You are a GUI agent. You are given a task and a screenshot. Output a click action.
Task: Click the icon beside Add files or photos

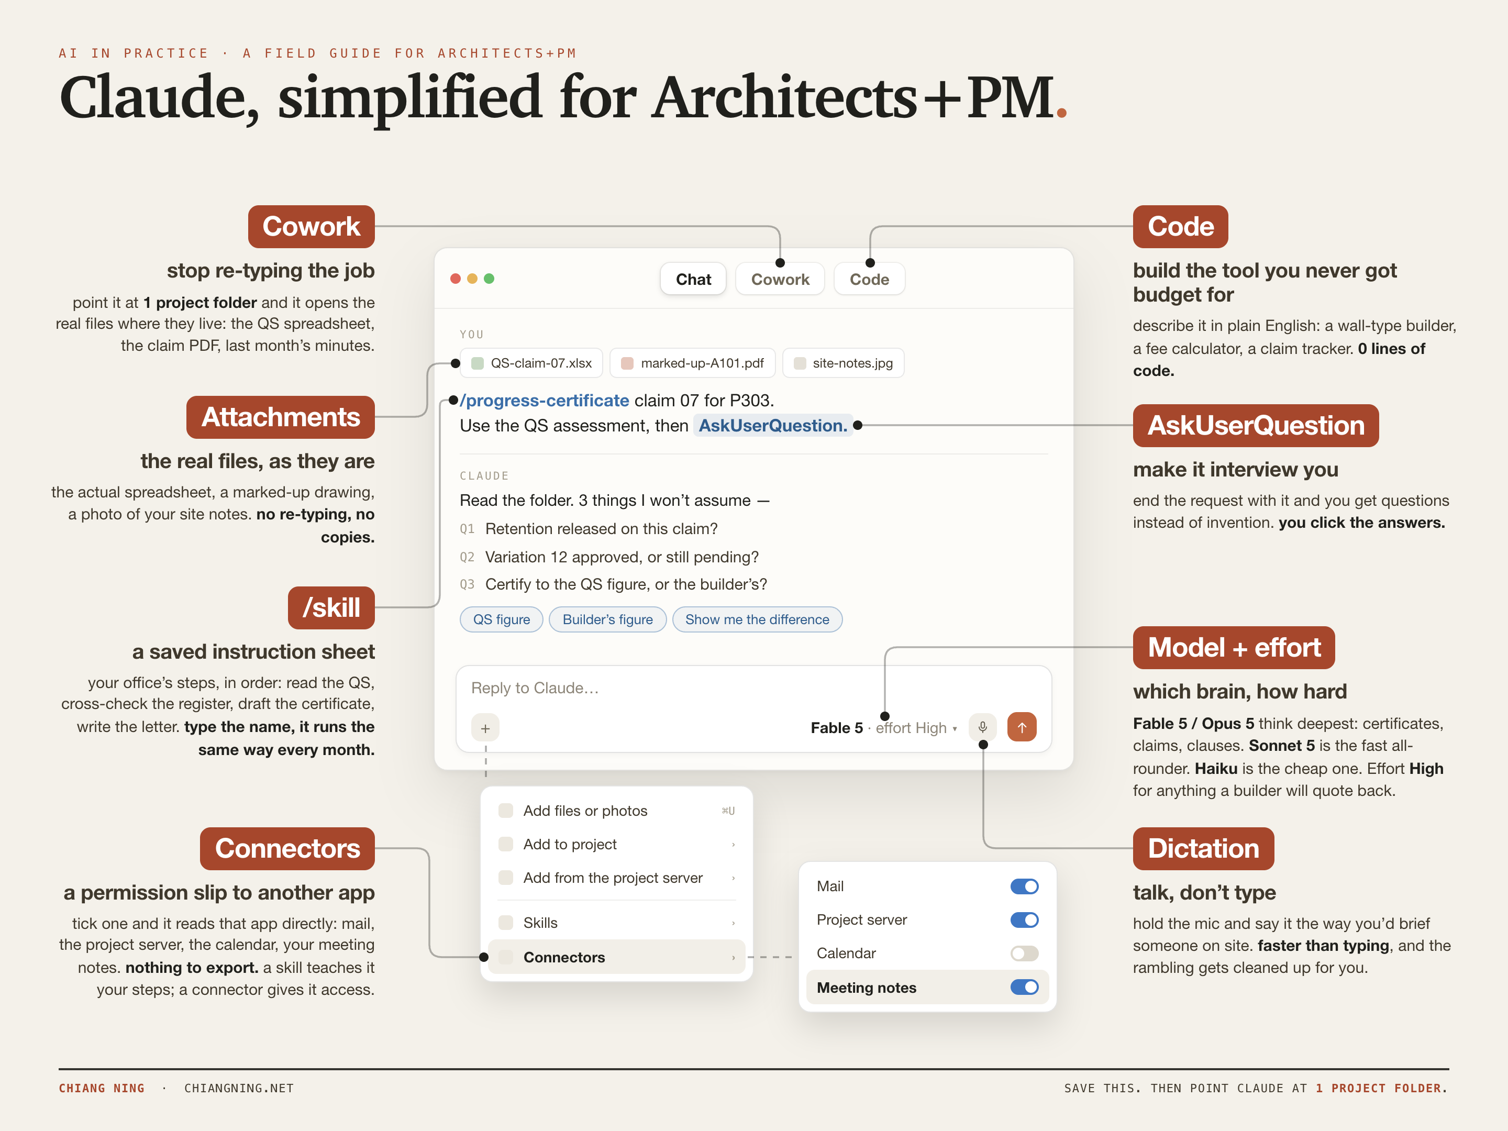(x=506, y=811)
